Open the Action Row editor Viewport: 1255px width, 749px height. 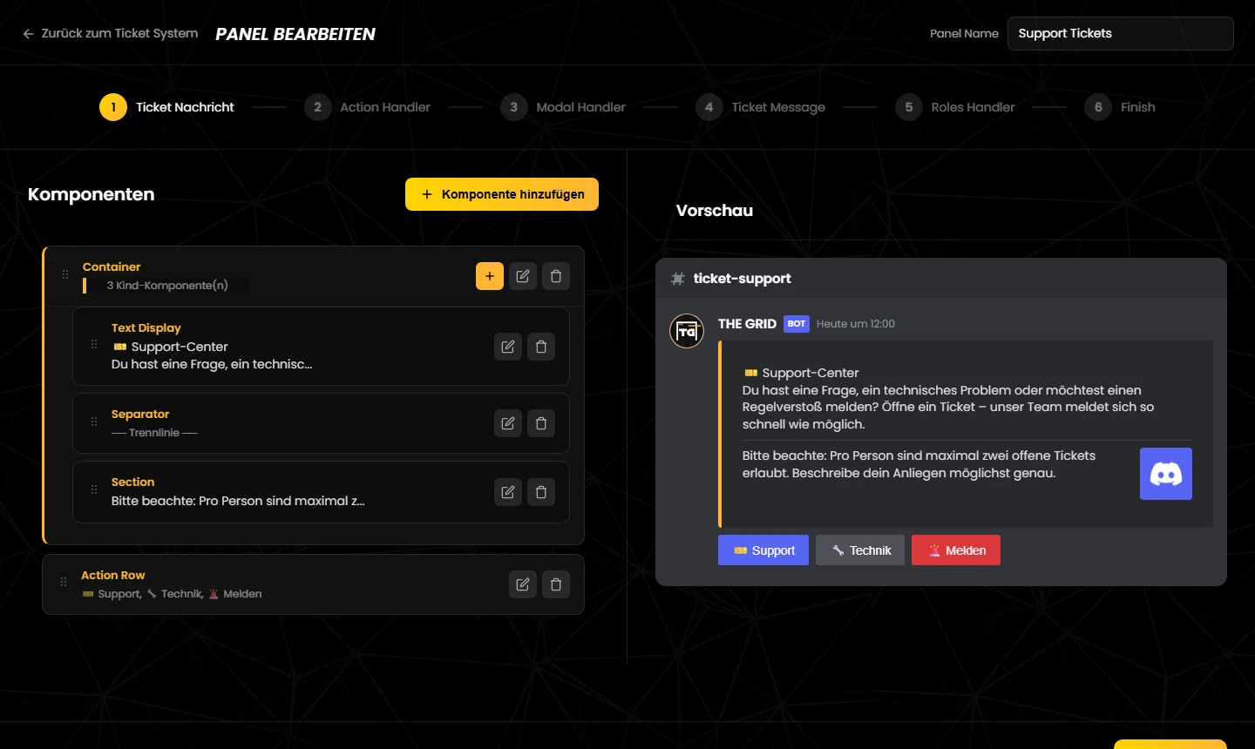[523, 584]
